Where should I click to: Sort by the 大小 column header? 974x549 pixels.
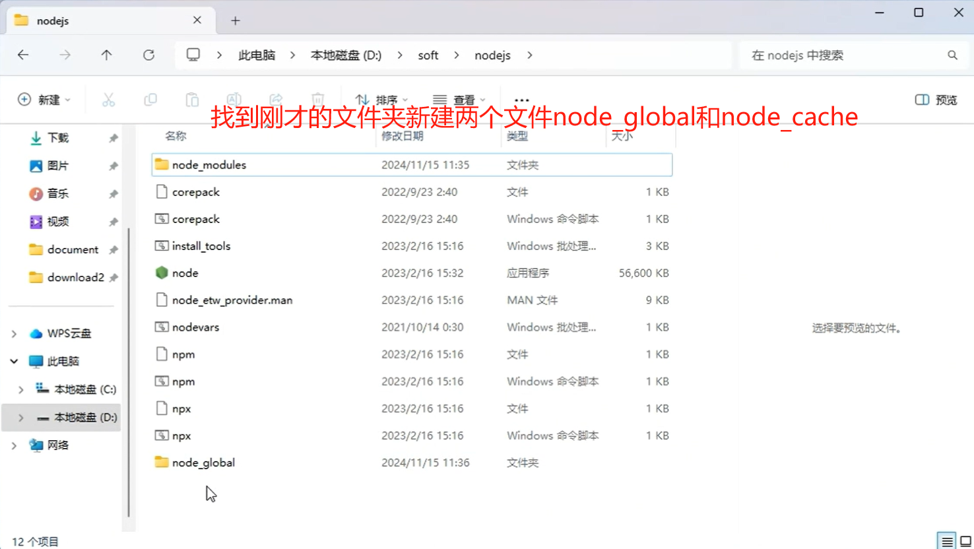tap(622, 136)
